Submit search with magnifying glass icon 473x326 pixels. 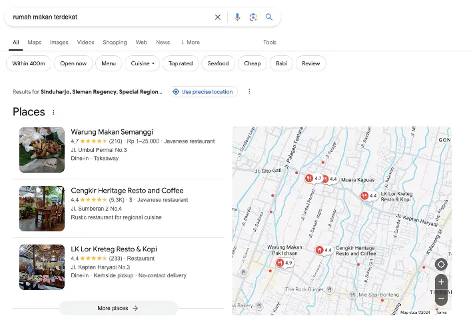[x=268, y=17]
